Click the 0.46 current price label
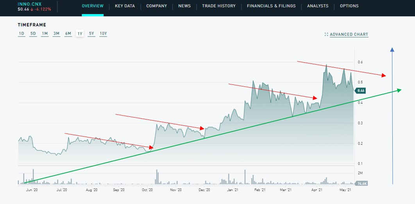This screenshot has height=204, width=415. pyautogui.click(x=360, y=90)
